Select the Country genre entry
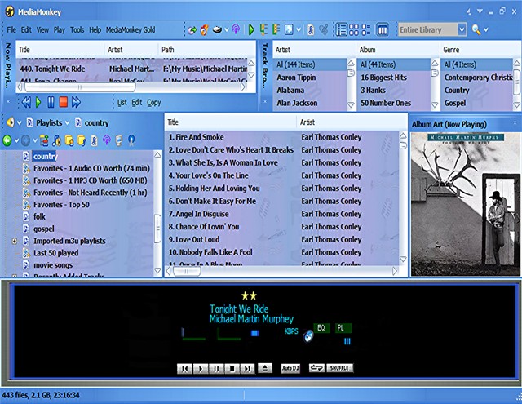 coord(457,91)
